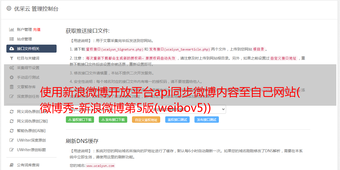Click the refresh icon beside 智能伪原创[AI版]
Viewport: 340px width, 170px height.
[x=12, y=131]
